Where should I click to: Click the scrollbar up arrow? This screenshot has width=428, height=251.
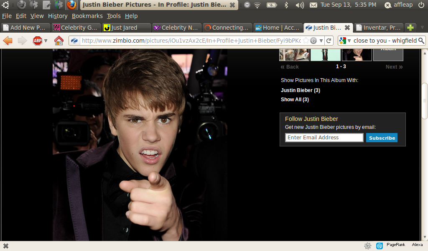(x=425, y=52)
